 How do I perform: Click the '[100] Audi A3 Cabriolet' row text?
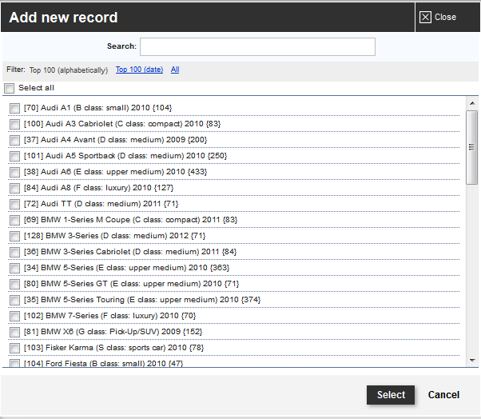point(122,124)
